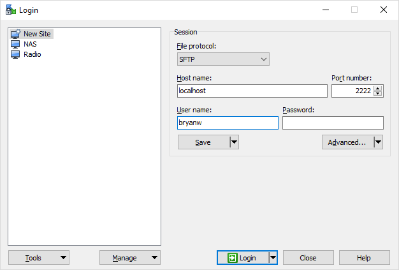Image resolution: width=399 pixels, height=270 pixels.
Task: Open the Tools menu button
Action: pos(39,258)
